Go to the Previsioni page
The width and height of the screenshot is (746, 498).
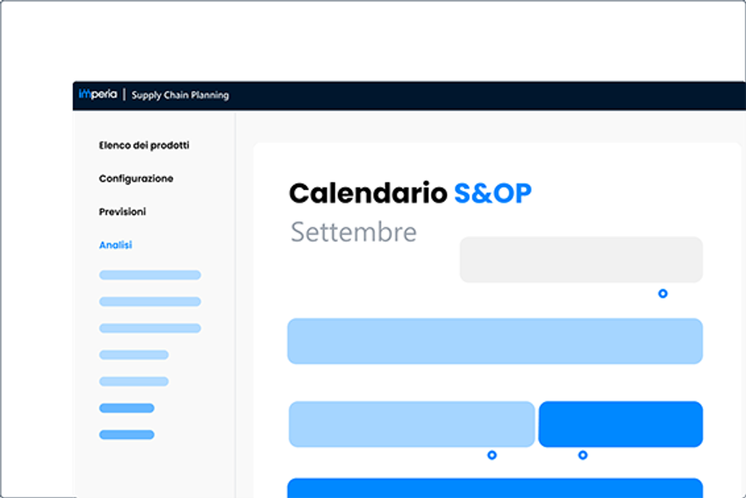click(122, 211)
